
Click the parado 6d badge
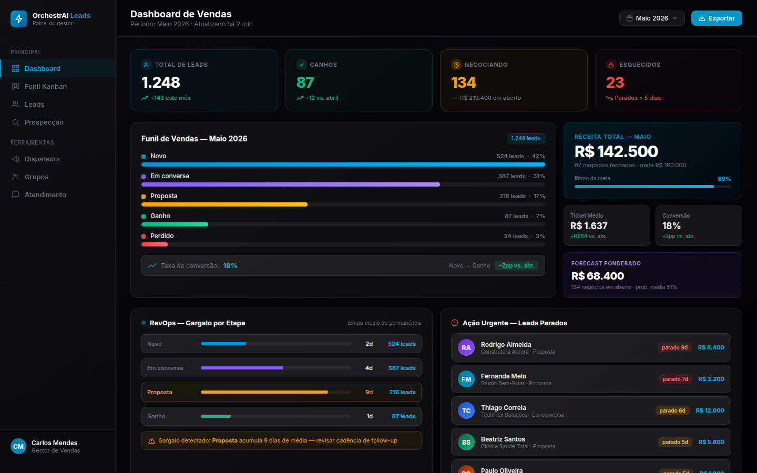[672, 411]
